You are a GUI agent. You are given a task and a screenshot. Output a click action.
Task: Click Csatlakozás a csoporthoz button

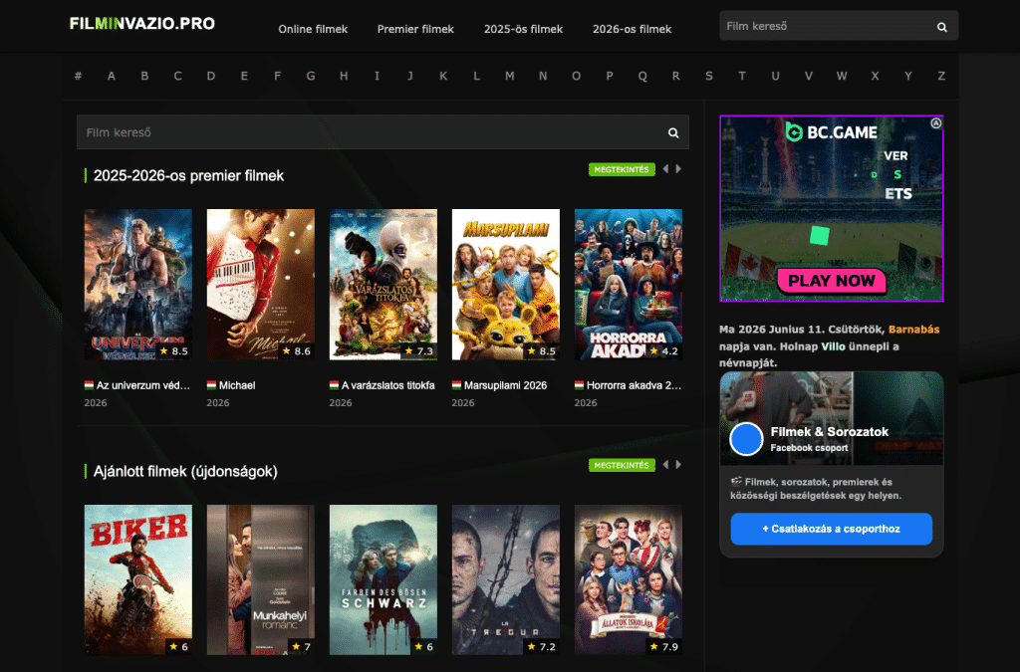point(832,529)
